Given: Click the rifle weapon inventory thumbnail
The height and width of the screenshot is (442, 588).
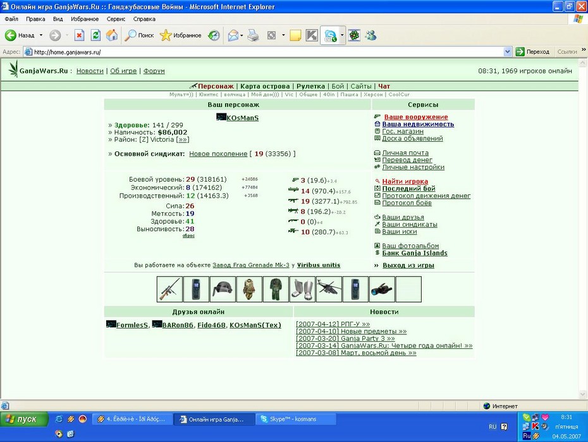Looking at the screenshot, I should click(170, 289).
